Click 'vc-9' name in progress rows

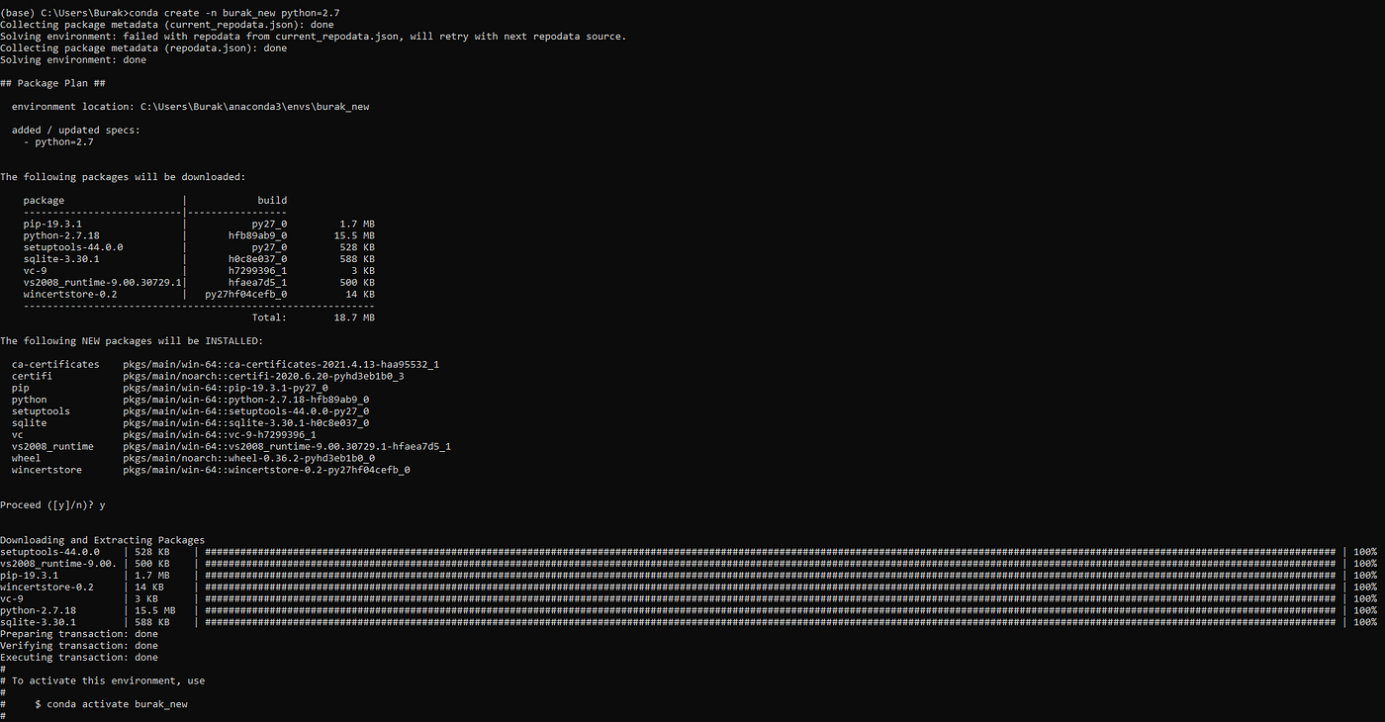(11, 599)
